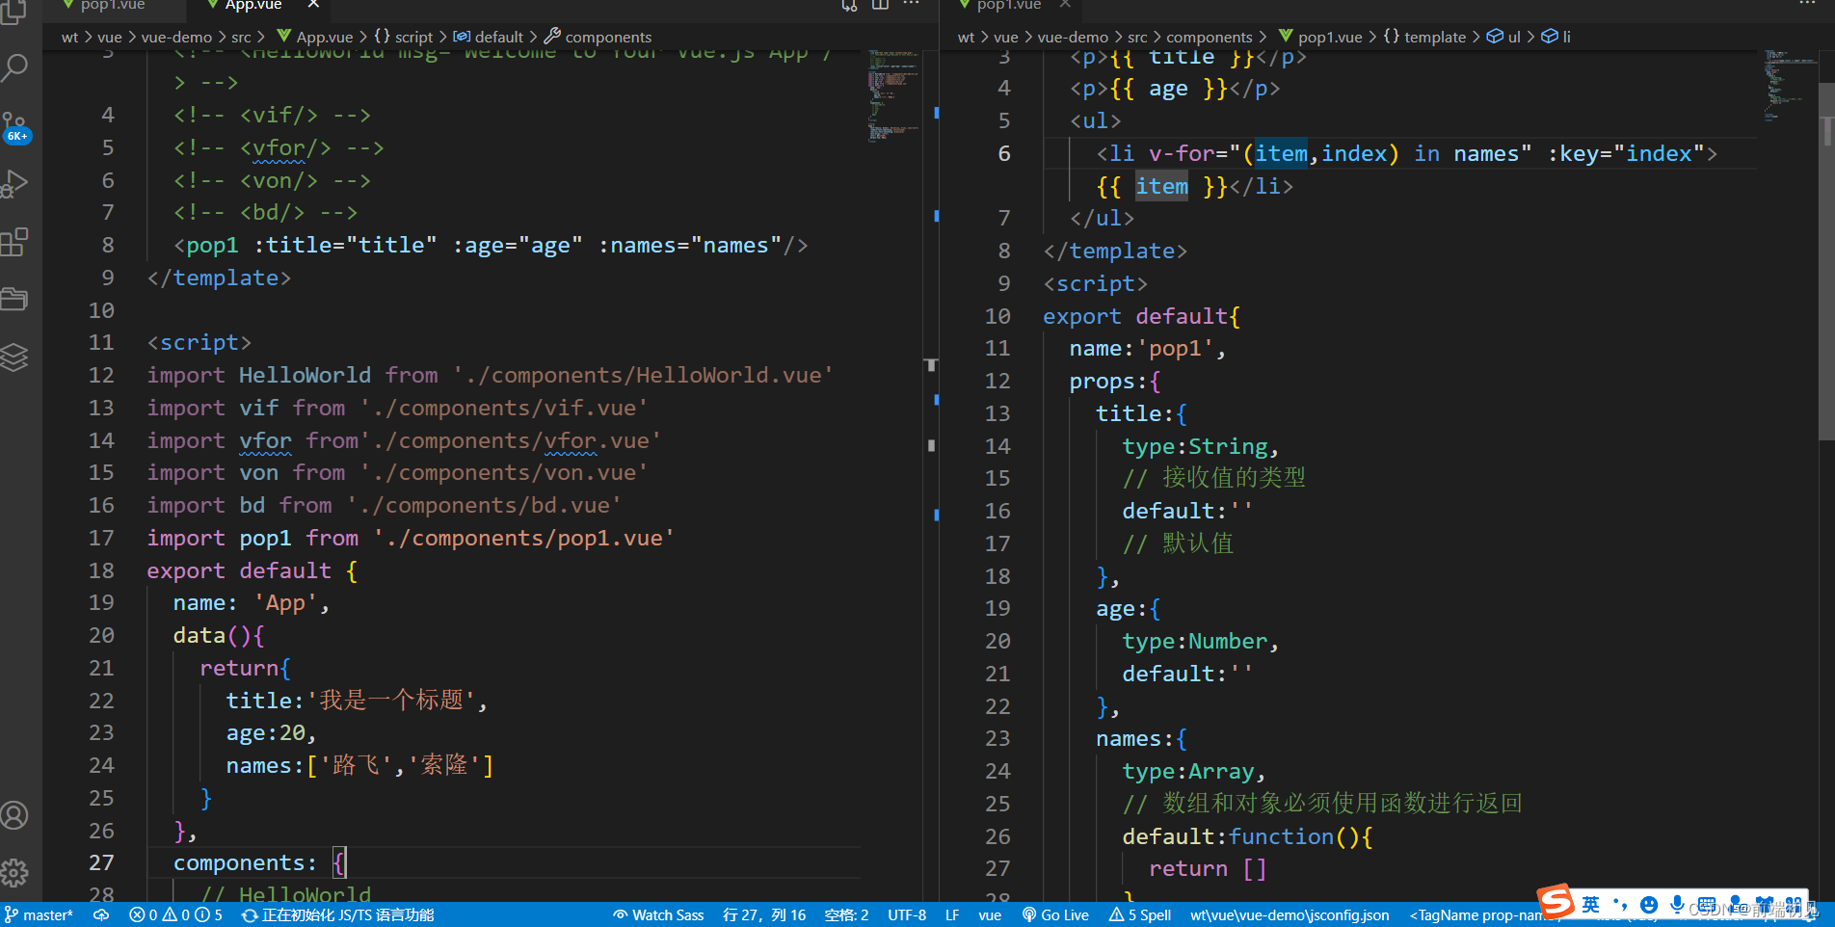Screen dimensions: 1835x927
Task: Click line number 17 in left editor
Action: point(101,538)
